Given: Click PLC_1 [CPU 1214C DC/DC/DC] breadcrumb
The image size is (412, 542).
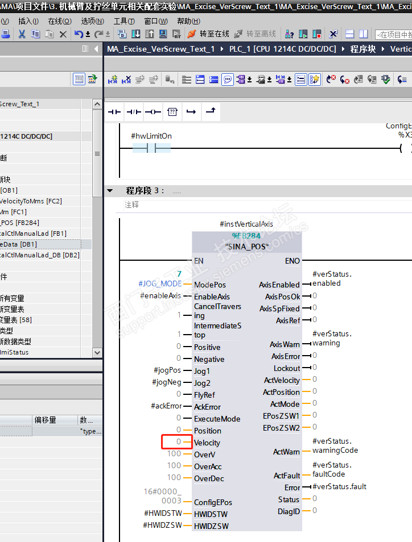Looking at the screenshot, I should [282, 49].
